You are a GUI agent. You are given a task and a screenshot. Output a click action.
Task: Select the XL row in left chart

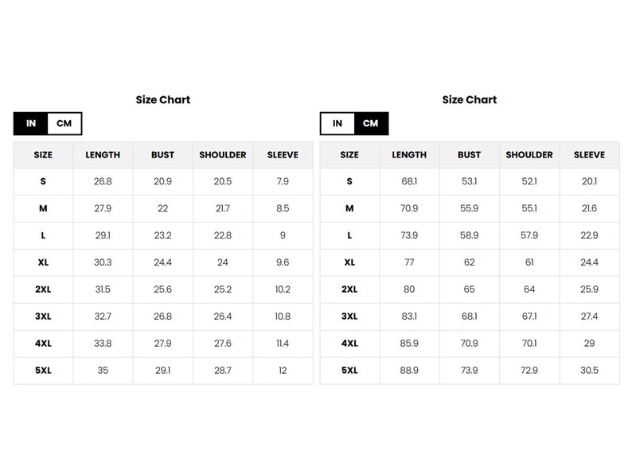pos(163,262)
